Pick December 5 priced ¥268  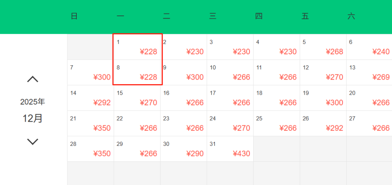pyautogui.click(x=323, y=47)
